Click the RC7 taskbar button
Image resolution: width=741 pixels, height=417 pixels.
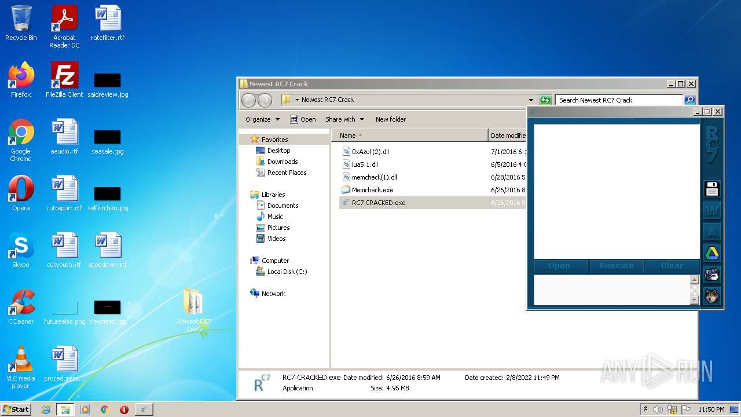(x=144, y=409)
